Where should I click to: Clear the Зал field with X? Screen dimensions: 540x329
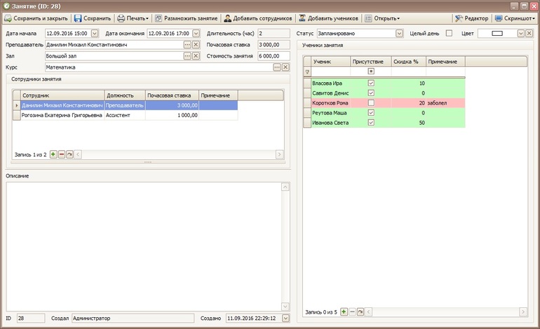click(x=196, y=56)
